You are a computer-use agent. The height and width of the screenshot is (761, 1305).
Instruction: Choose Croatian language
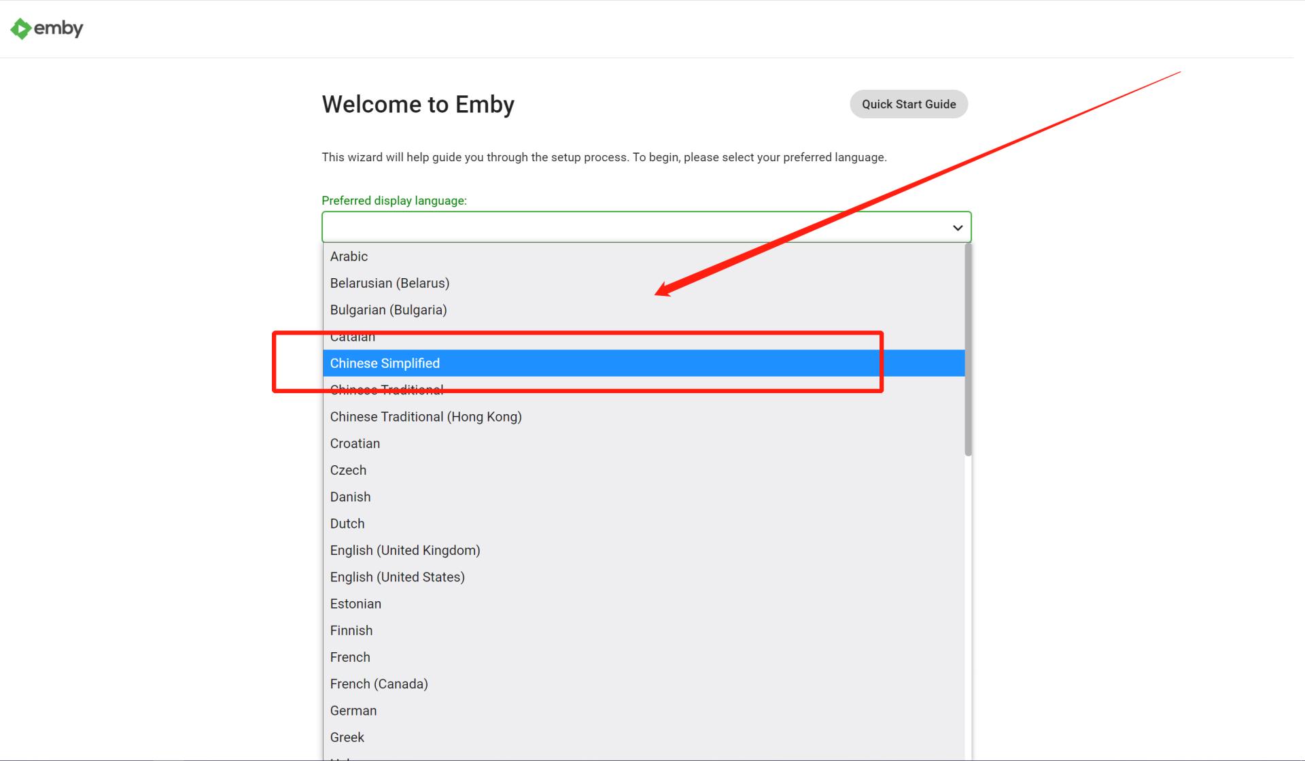click(355, 443)
